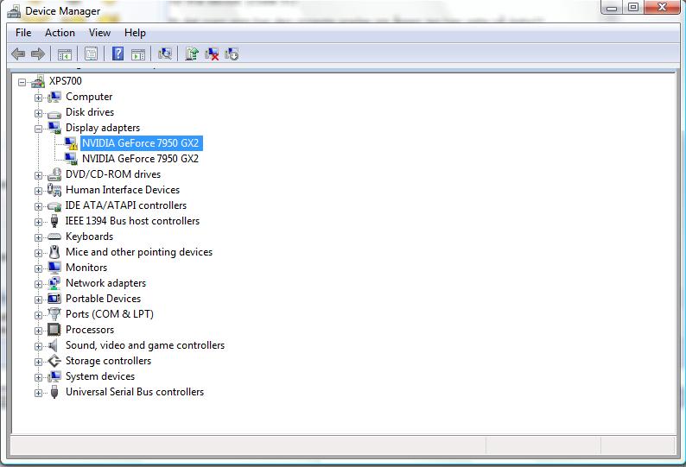Expand Universal Serial Bus controllers node
The width and height of the screenshot is (686, 467).
39,393
